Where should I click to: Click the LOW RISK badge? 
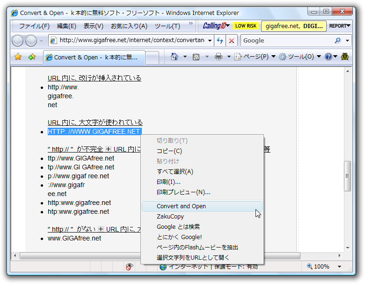(246, 26)
